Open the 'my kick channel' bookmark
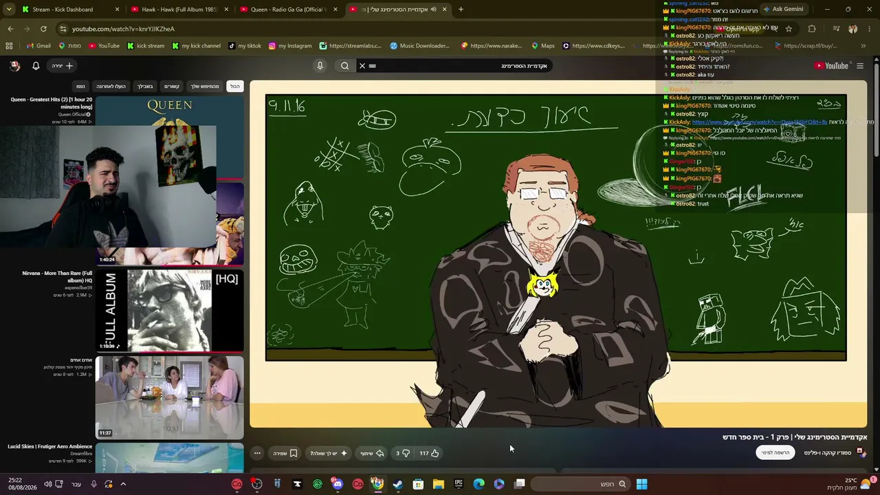The height and width of the screenshot is (495, 880). pos(196,46)
